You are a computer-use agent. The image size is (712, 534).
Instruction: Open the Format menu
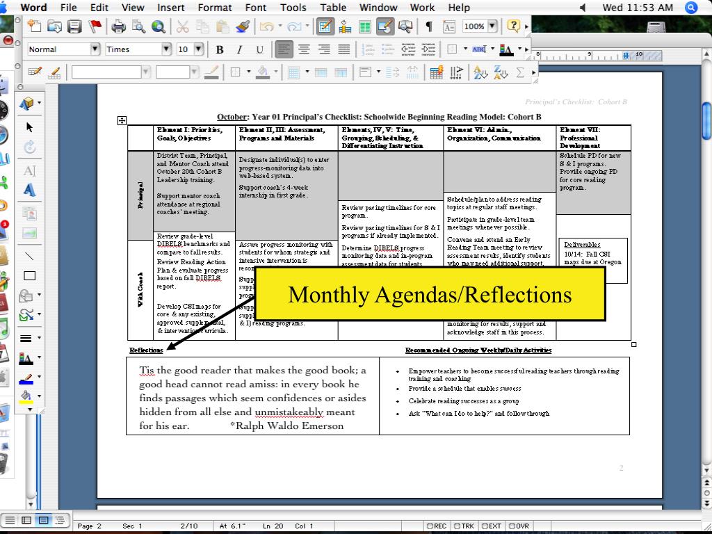(215, 8)
